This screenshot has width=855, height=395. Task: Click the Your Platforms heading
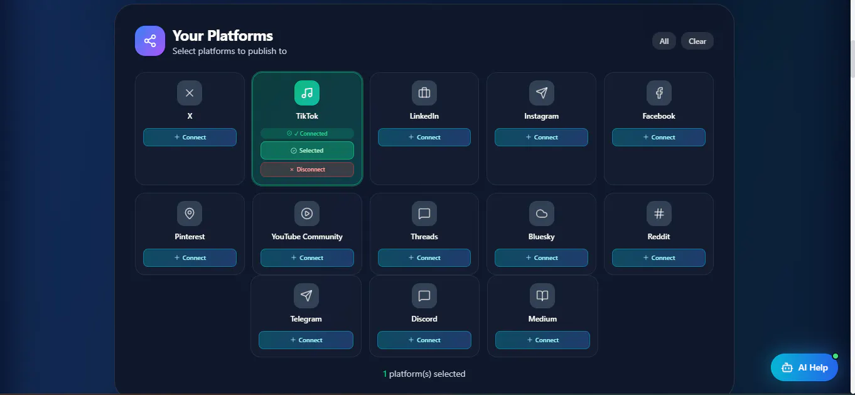223,35
